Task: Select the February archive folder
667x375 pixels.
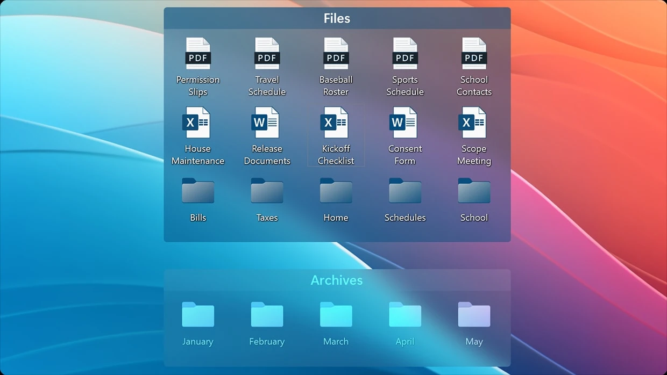Action: pyautogui.click(x=267, y=315)
